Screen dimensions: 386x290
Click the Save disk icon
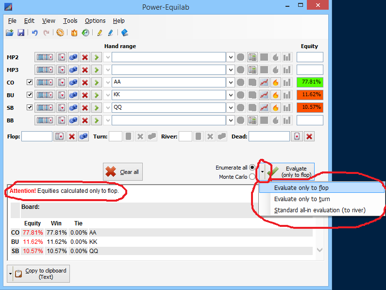tap(21, 33)
